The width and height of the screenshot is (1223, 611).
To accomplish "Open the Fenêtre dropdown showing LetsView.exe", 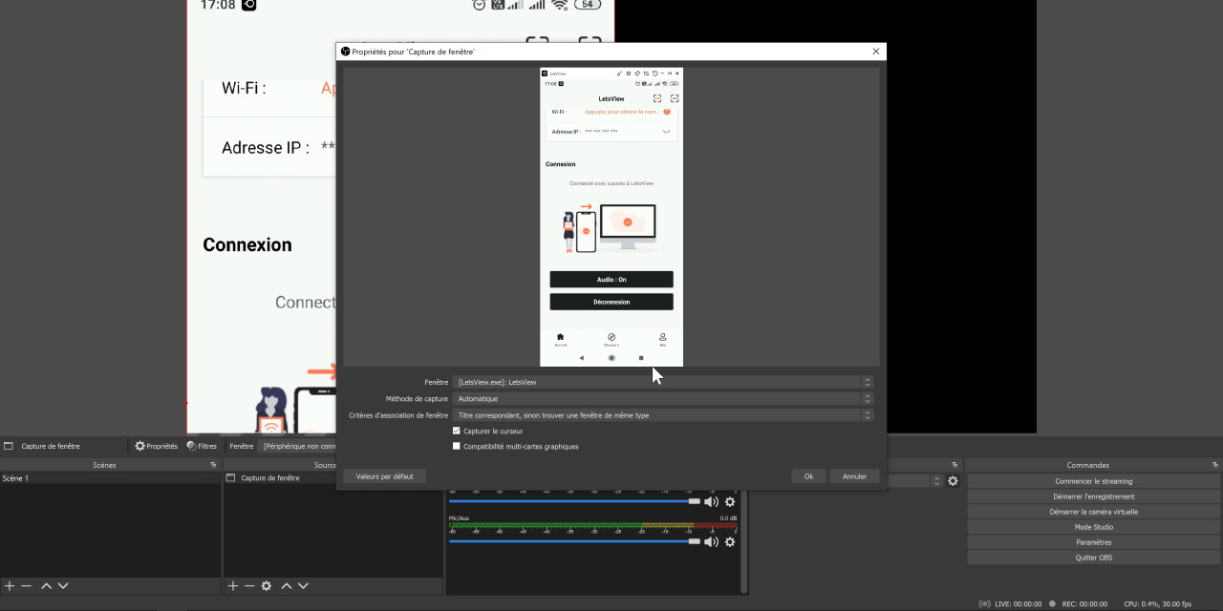I will [663, 382].
